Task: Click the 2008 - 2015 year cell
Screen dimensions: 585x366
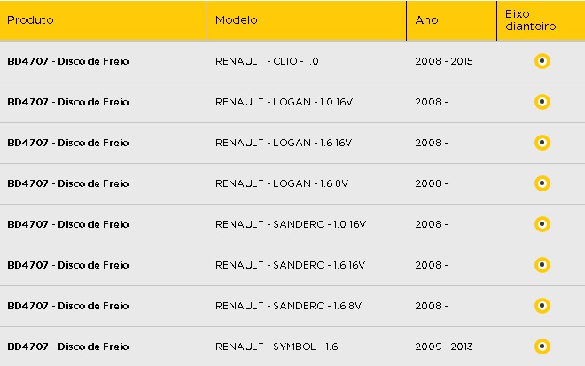Action: coord(444,61)
